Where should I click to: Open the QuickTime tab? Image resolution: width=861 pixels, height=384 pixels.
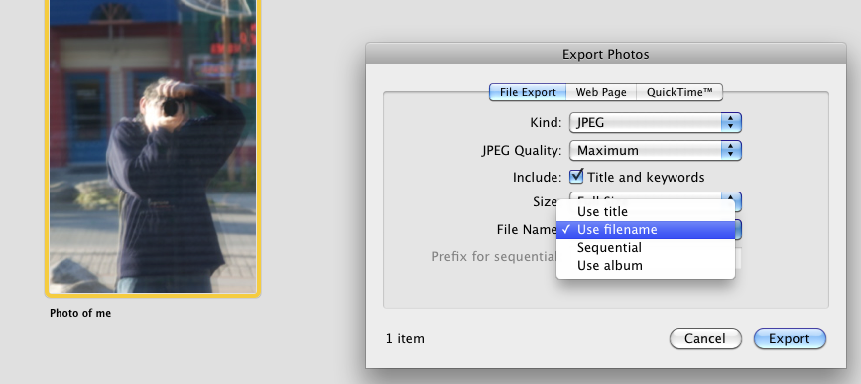click(679, 92)
